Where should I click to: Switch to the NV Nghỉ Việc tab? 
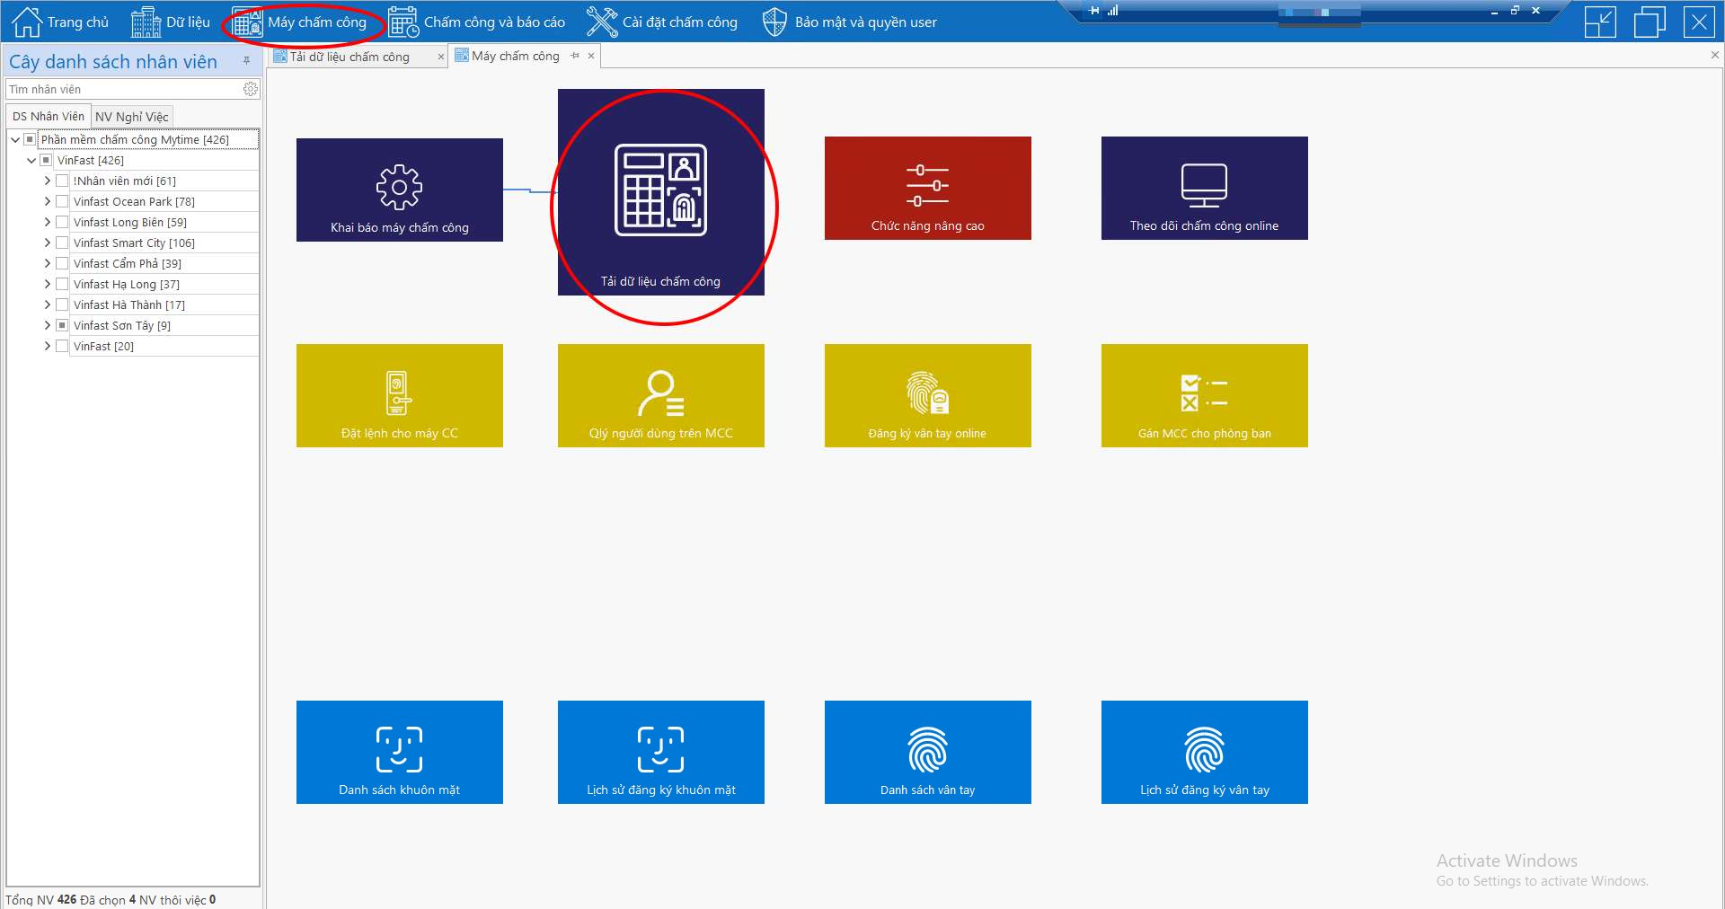(132, 117)
